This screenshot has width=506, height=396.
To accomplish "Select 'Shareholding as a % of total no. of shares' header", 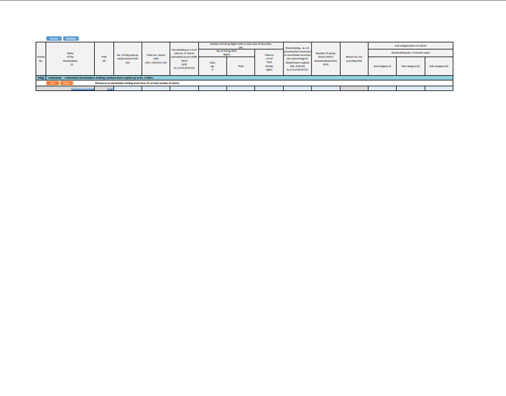I will [184, 59].
